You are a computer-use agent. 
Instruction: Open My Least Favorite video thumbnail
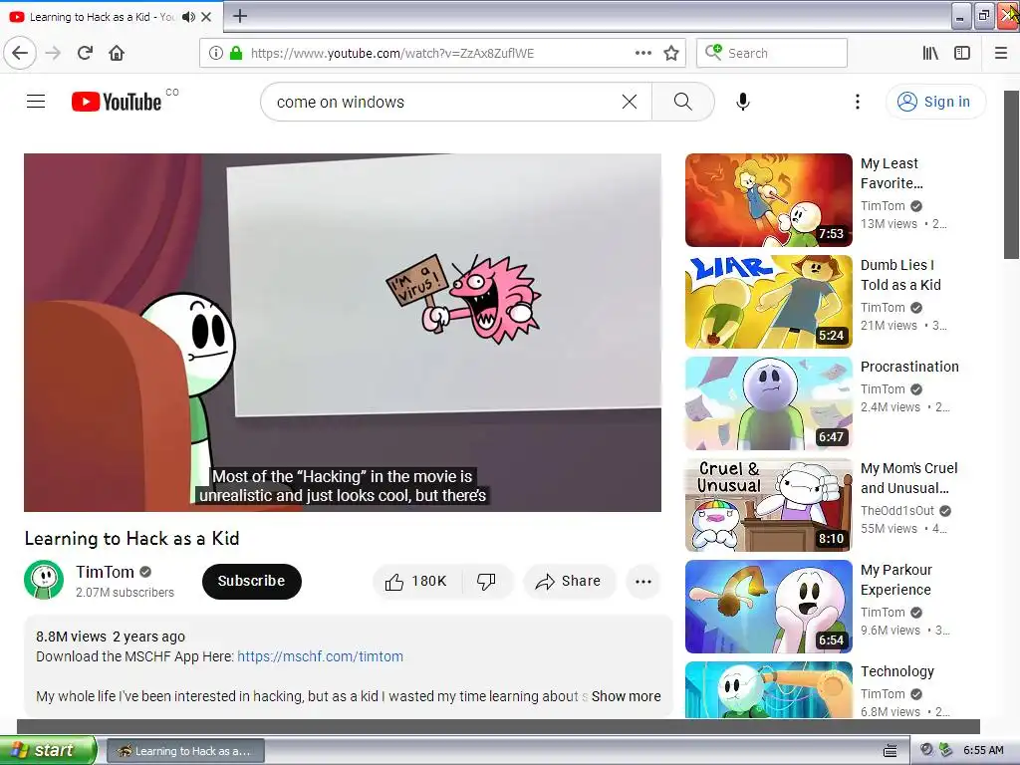(x=768, y=200)
